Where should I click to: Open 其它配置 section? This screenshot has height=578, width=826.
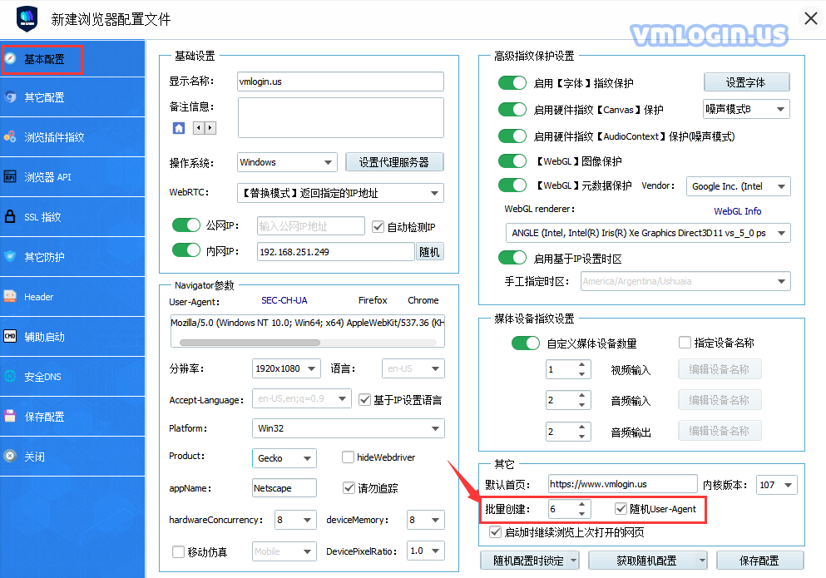pyautogui.click(x=72, y=97)
